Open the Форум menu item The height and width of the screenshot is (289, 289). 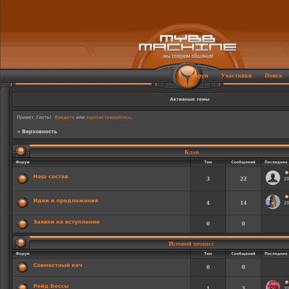[x=199, y=75]
